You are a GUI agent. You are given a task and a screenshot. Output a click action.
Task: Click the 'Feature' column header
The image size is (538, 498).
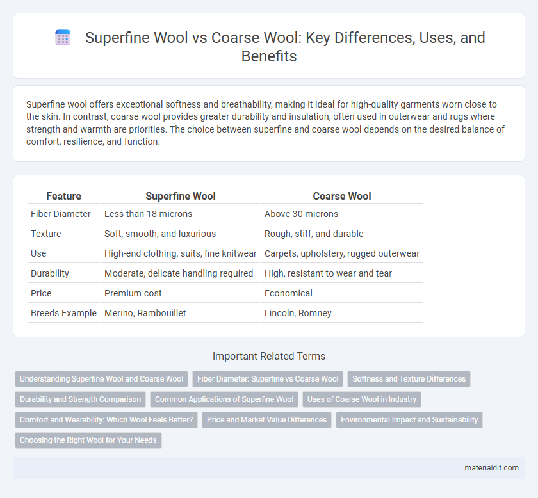coord(64,196)
